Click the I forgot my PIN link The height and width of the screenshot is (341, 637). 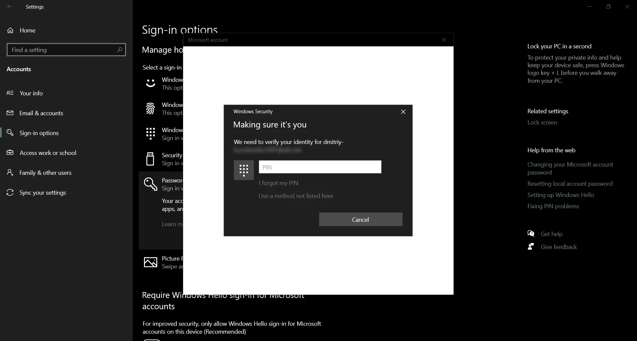[x=278, y=183]
